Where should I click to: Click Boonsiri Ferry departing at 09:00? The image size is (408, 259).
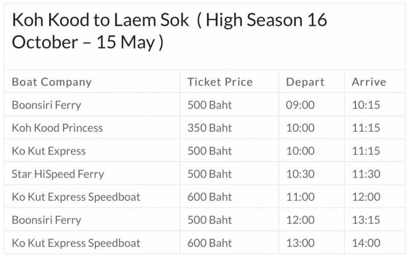point(46,105)
